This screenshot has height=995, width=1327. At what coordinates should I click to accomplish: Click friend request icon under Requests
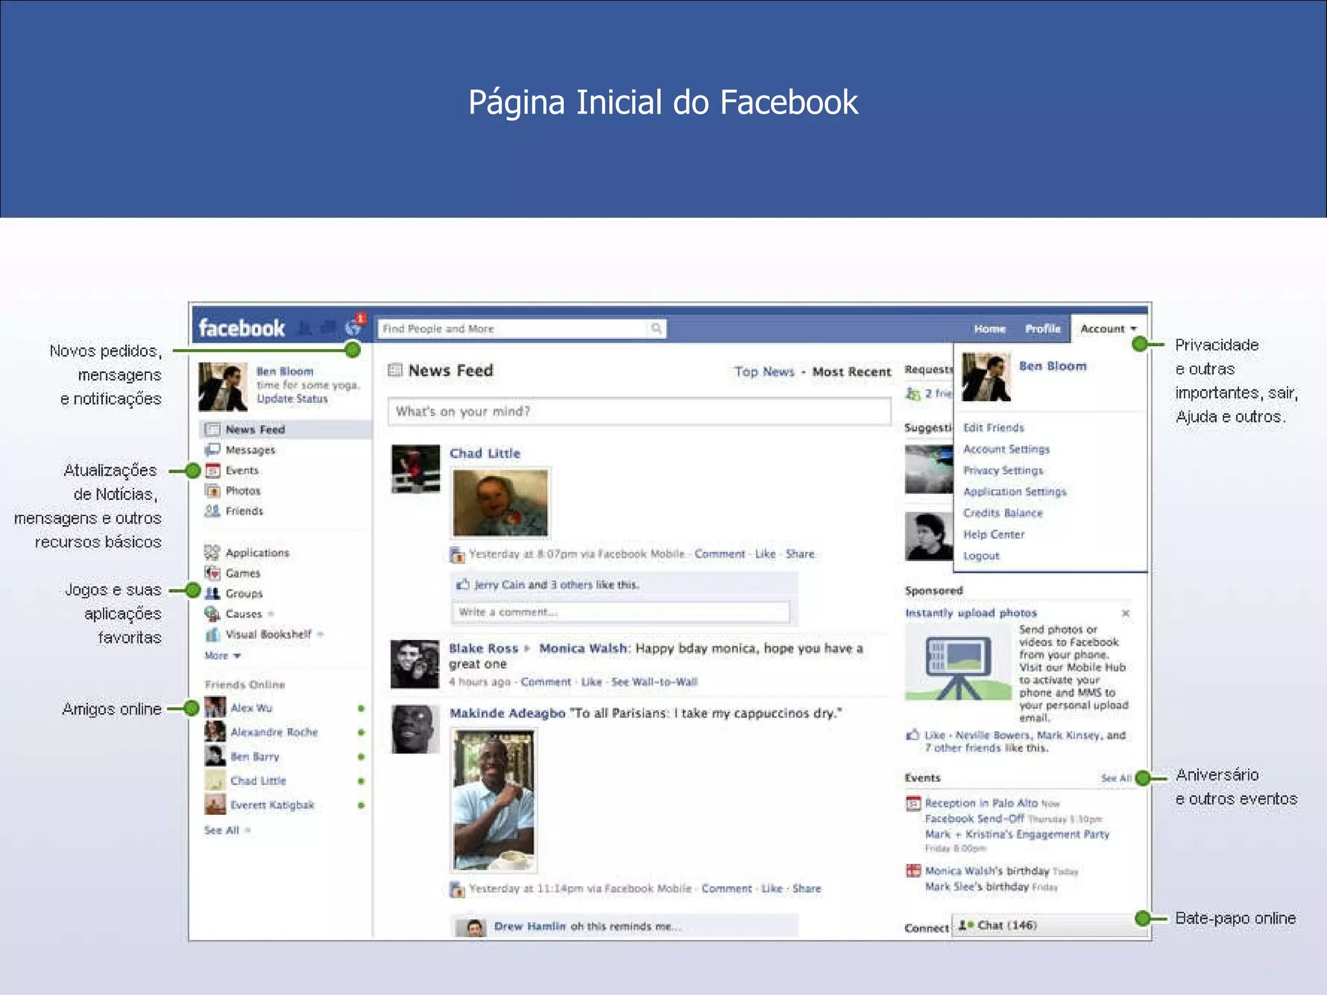913,393
